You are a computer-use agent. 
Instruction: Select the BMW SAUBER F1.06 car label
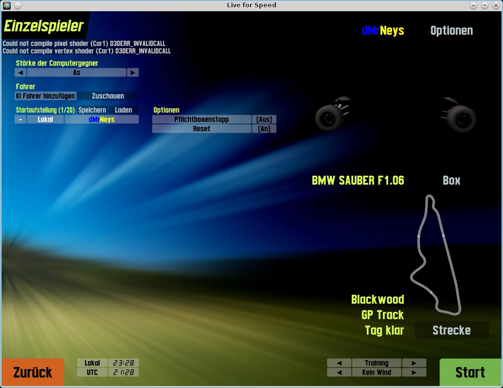357,181
